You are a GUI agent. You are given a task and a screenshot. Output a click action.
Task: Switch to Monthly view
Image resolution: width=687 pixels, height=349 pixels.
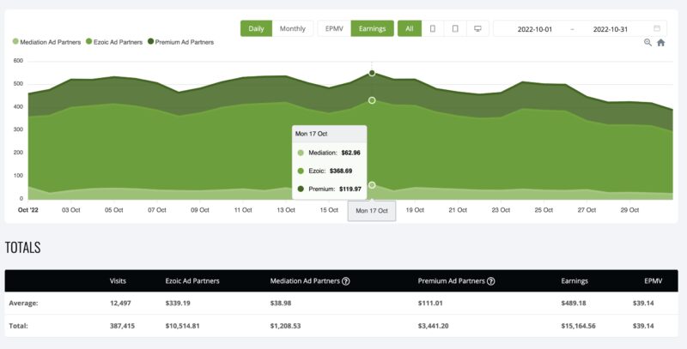291,28
